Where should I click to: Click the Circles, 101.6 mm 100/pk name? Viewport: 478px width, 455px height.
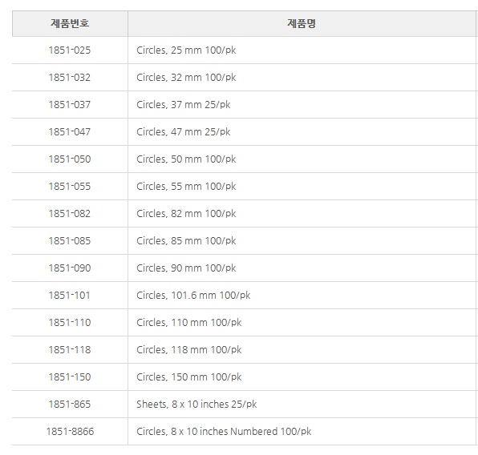[x=193, y=295]
